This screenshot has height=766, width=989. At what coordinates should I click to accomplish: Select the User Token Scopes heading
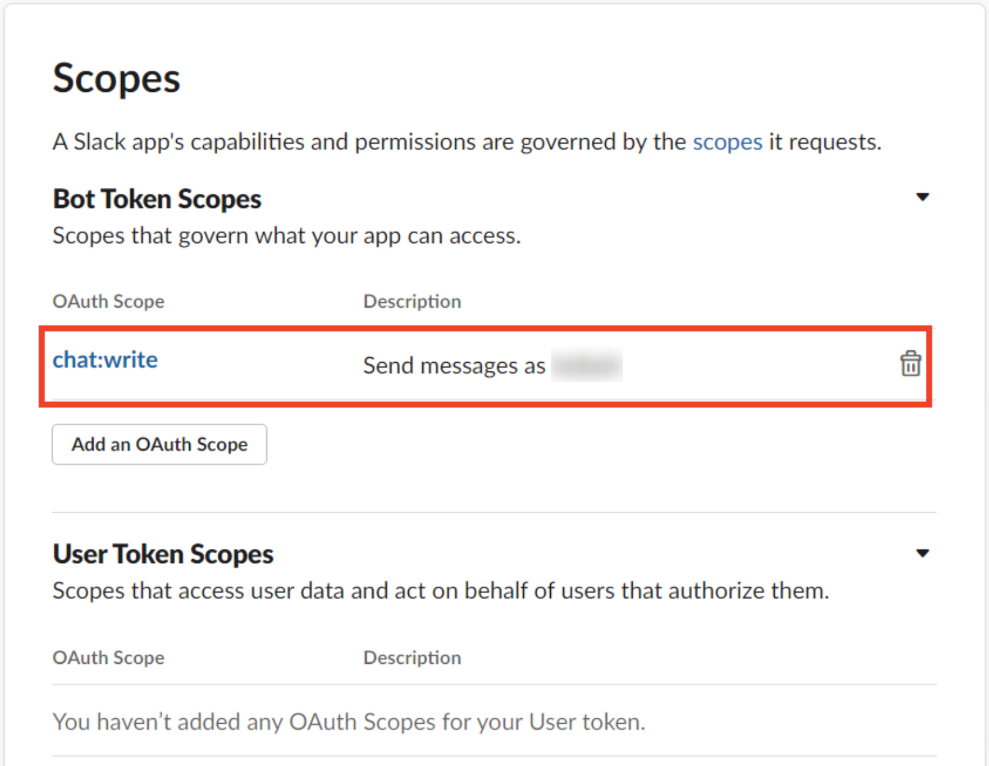[163, 554]
